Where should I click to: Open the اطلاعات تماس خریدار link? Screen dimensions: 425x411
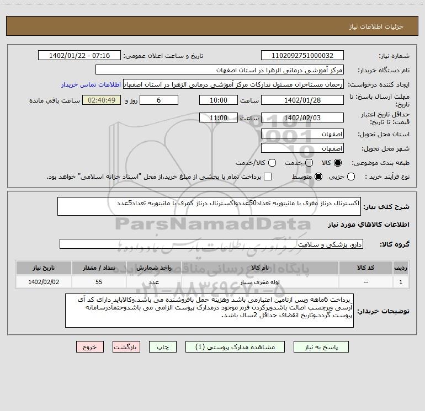(x=91, y=84)
